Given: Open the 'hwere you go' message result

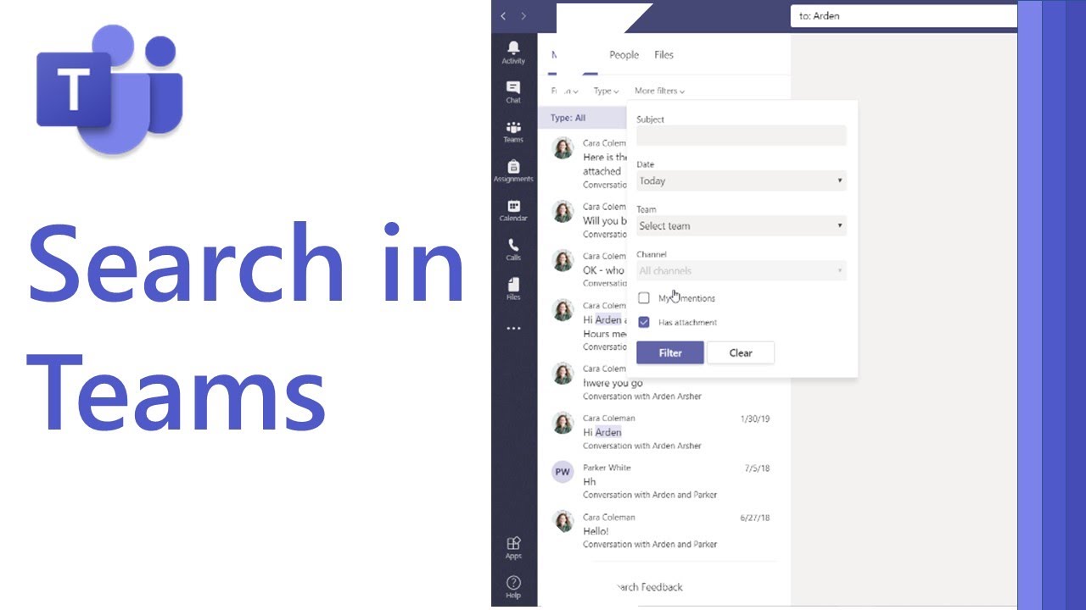Looking at the screenshot, I should [663, 382].
